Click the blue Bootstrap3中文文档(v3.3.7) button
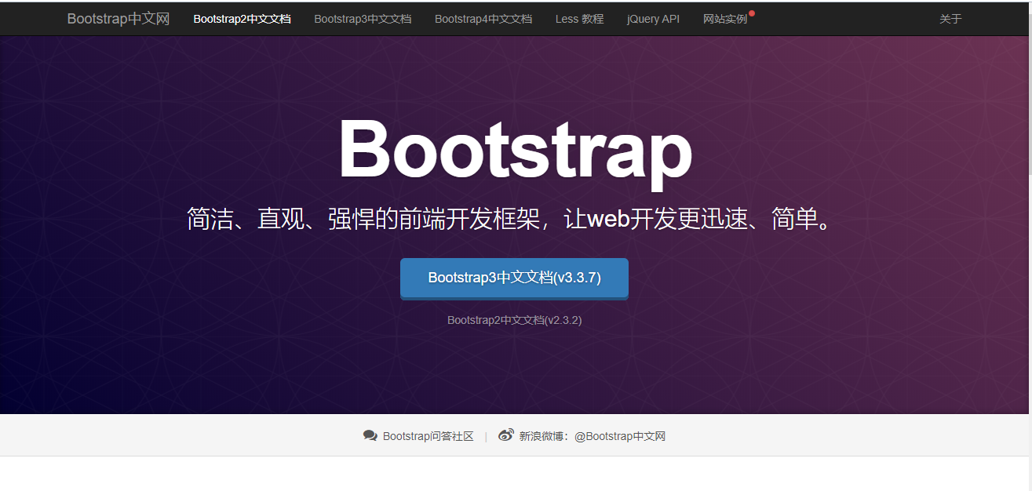Screen dimensions: 1032x491 pos(514,278)
